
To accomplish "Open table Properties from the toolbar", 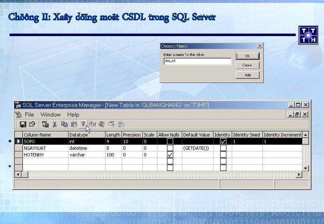I will point(32,124).
